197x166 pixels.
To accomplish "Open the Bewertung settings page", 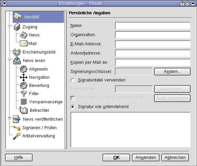I will 39,85.
